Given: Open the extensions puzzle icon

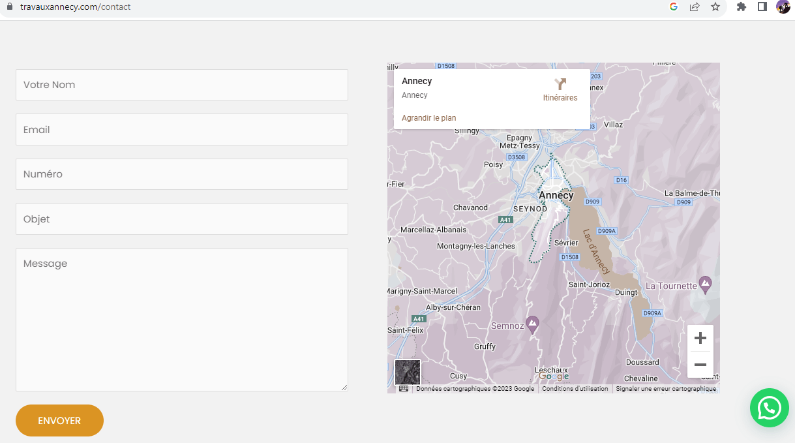Looking at the screenshot, I should click(x=742, y=7).
